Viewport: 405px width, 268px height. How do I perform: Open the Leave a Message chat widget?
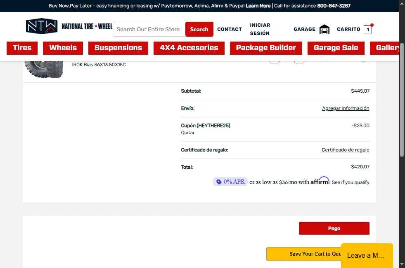click(367, 255)
